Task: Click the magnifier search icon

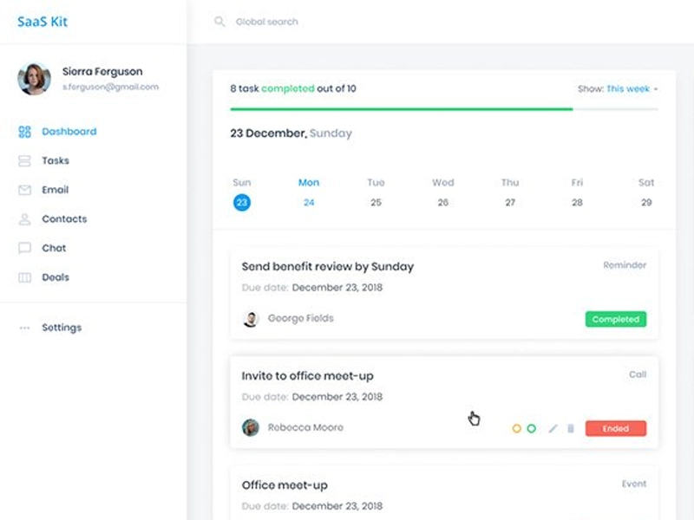Action: click(219, 22)
